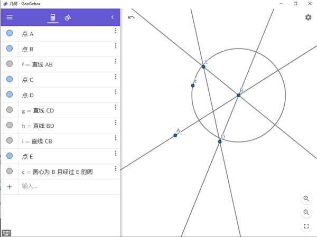Toggle visibility of circle c
This screenshot has width=317, height=237.
[10, 171]
